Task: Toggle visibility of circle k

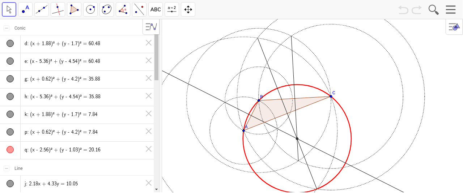Action: (x=10, y=114)
